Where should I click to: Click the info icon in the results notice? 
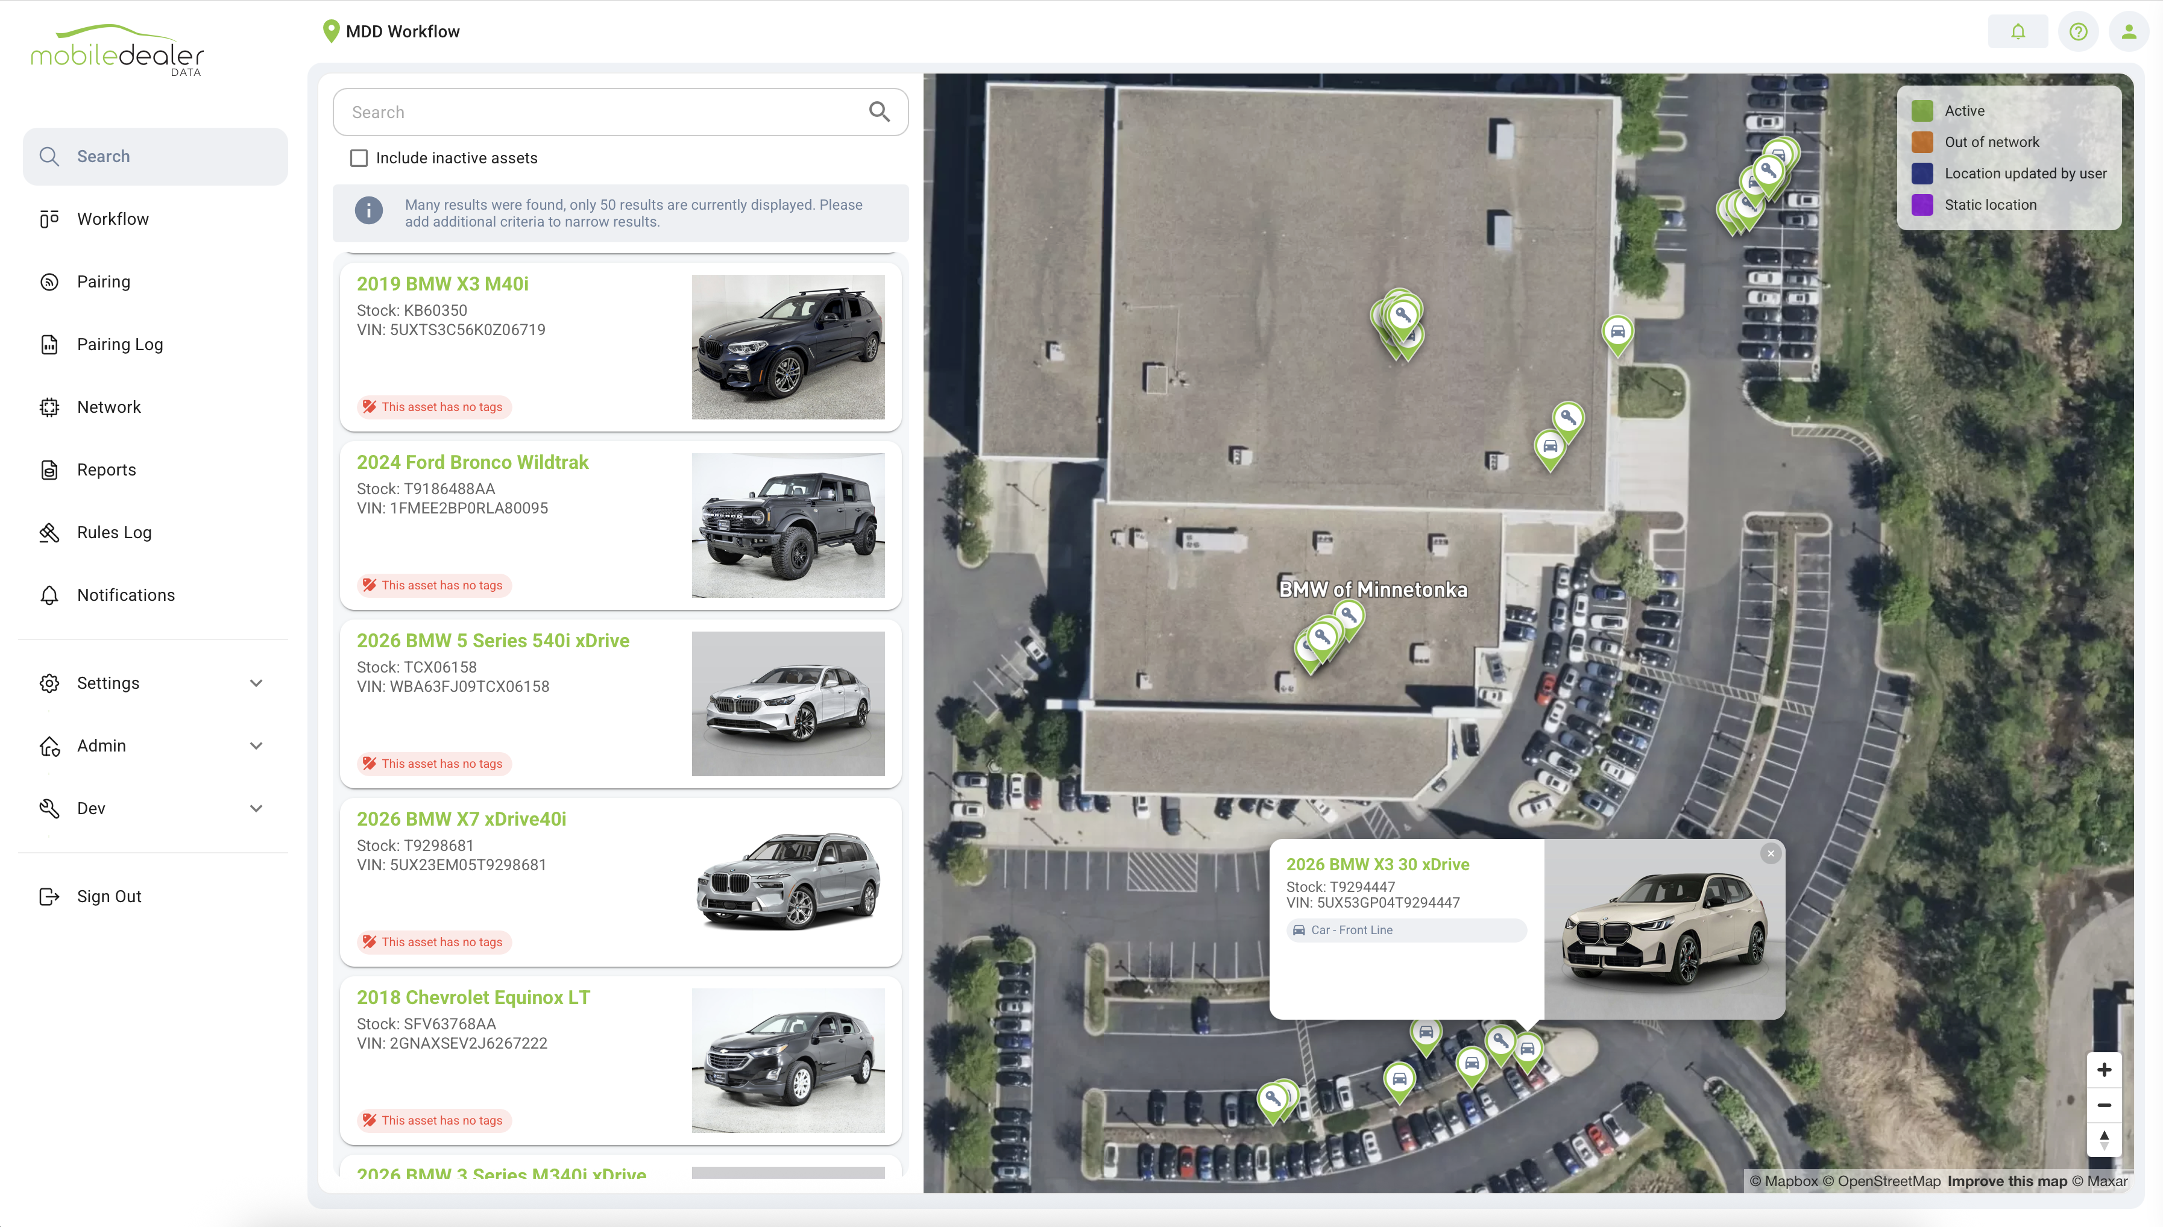coord(368,211)
